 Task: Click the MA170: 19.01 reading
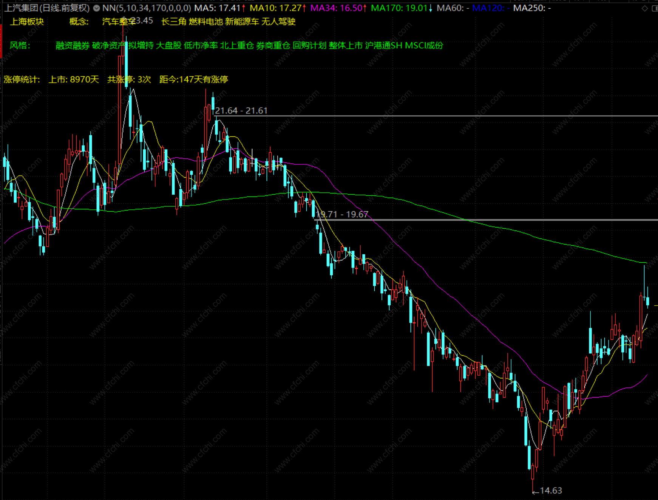[x=402, y=8]
